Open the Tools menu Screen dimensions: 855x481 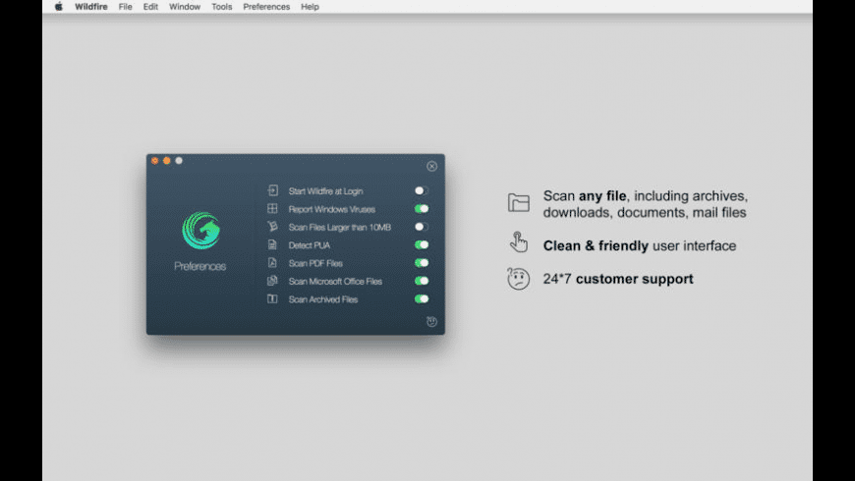click(x=222, y=7)
